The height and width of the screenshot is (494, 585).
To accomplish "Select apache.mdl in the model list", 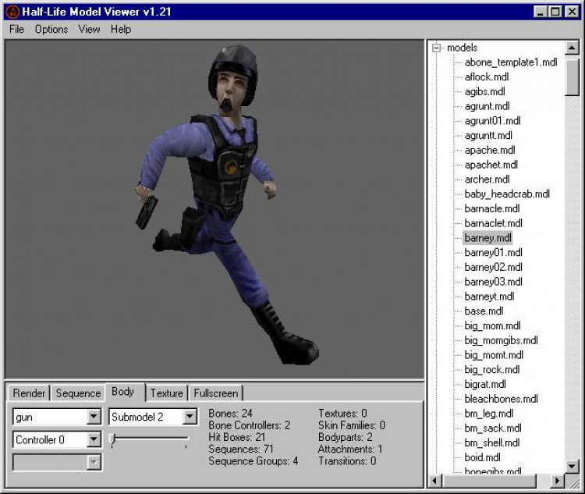I will [x=490, y=150].
